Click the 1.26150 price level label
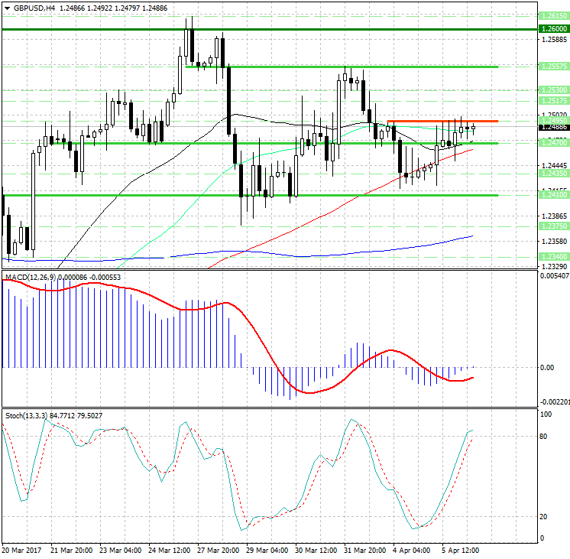 click(x=553, y=15)
